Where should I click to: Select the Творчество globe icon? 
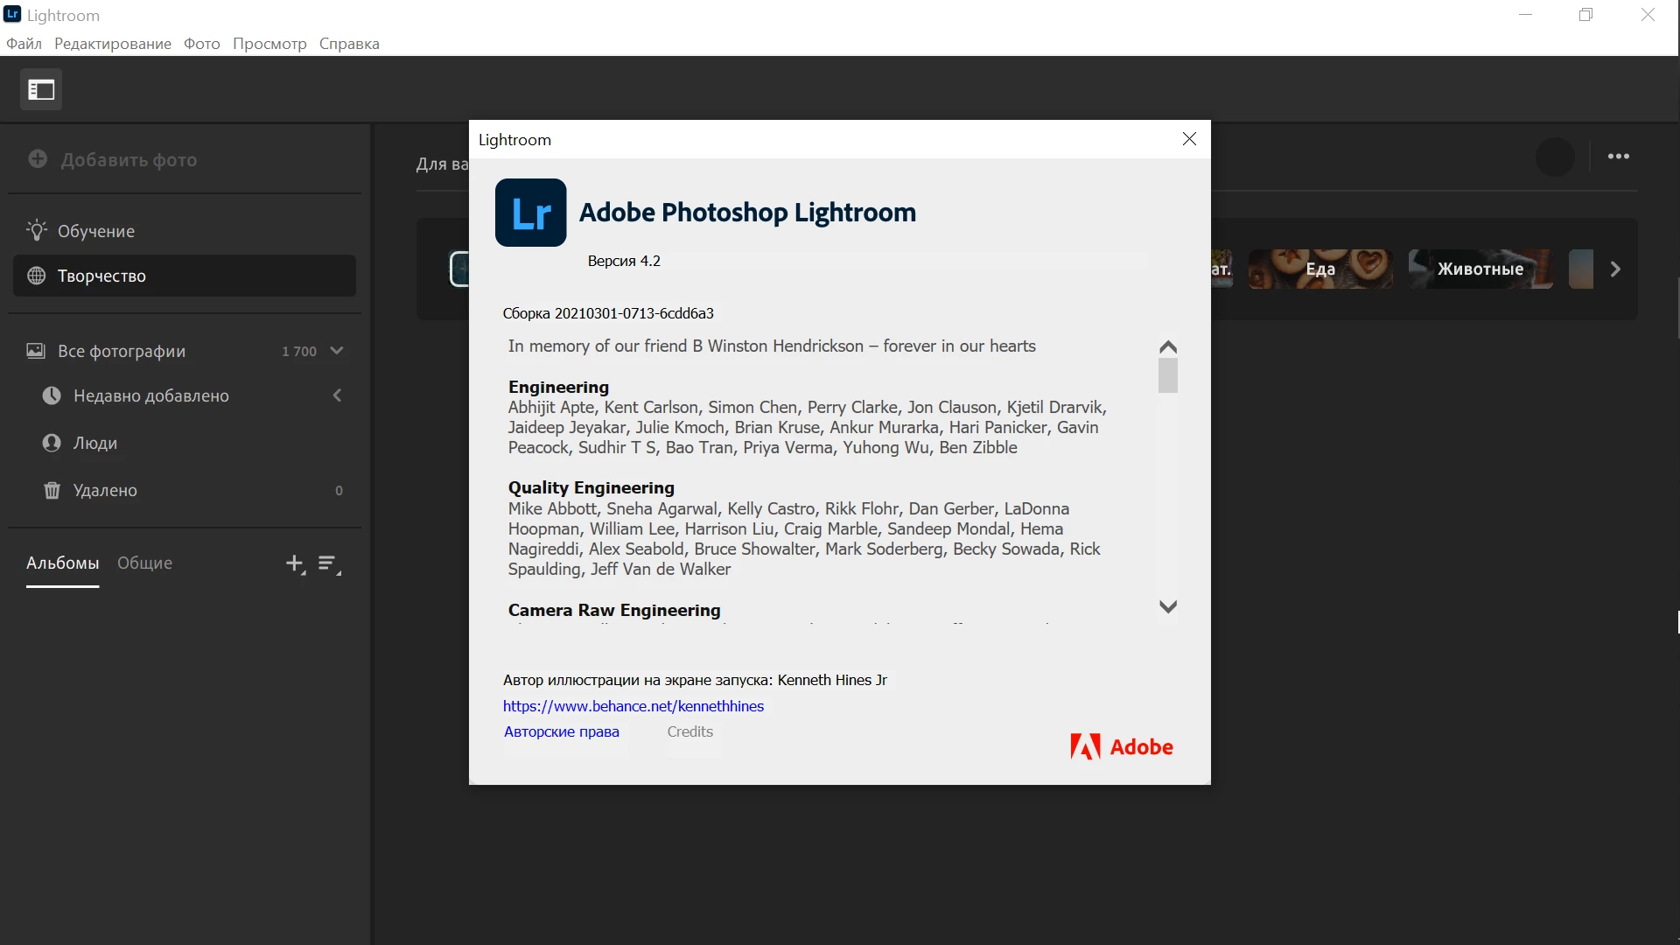(x=37, y=276)
